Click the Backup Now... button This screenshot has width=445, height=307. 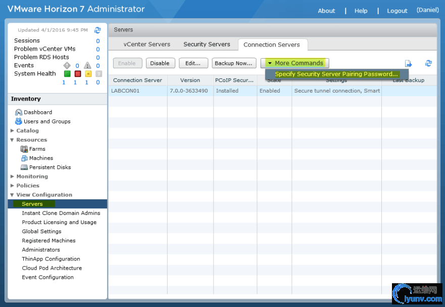click(x=233, y=63)
